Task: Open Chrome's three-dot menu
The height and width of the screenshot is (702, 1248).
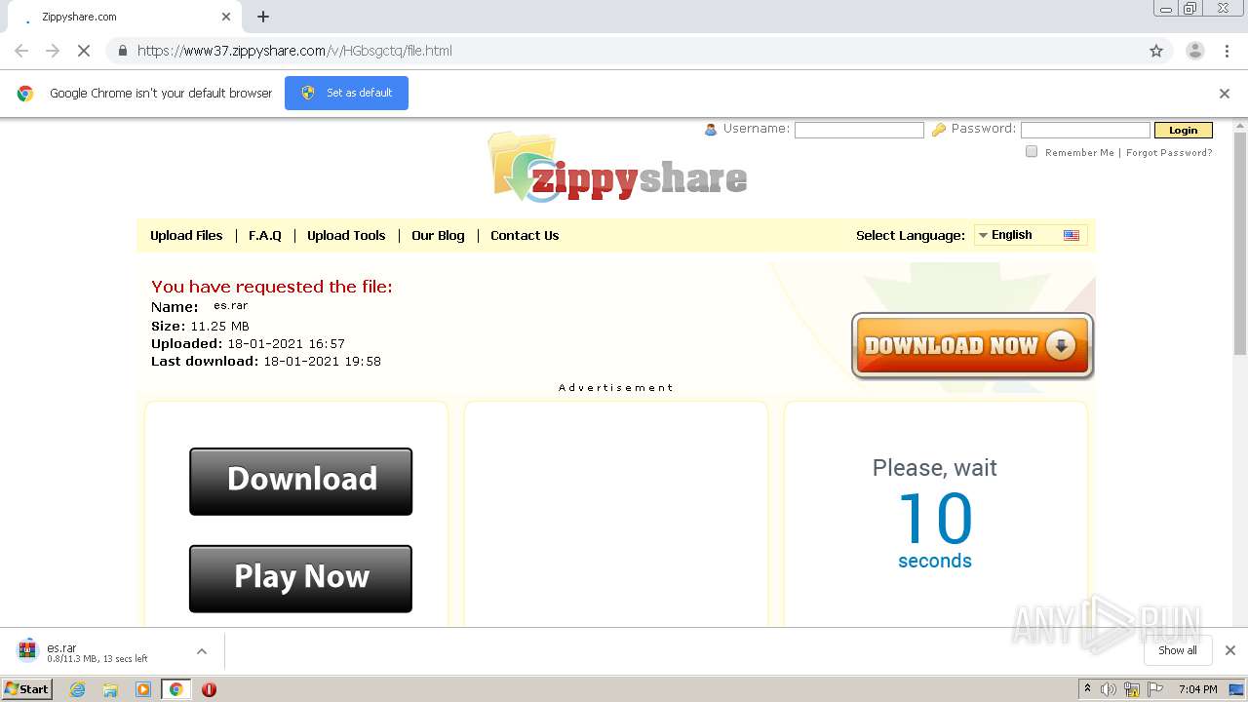Action: 1228,51
